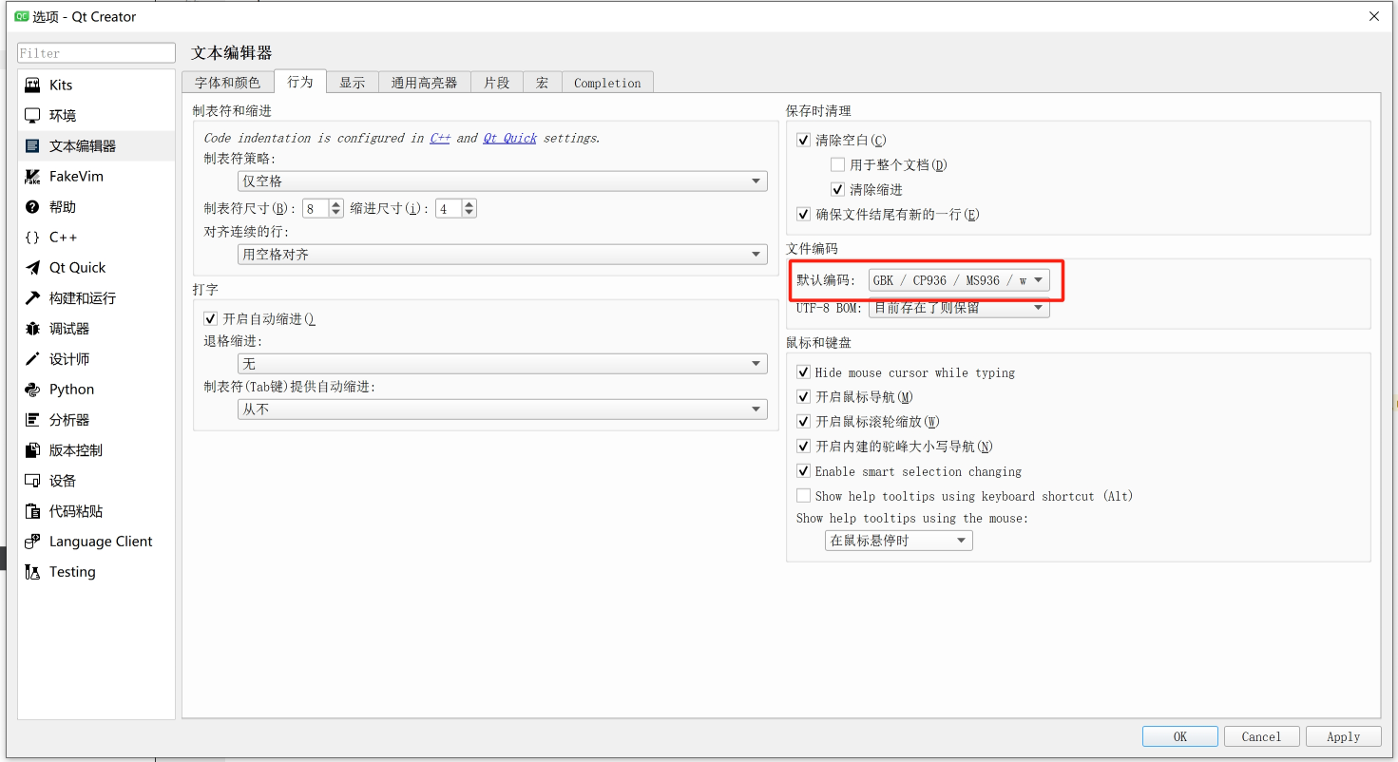This screenshot has height=762, width=1398.
Task: Click the Python logo icon
Action: coord(32,389)
